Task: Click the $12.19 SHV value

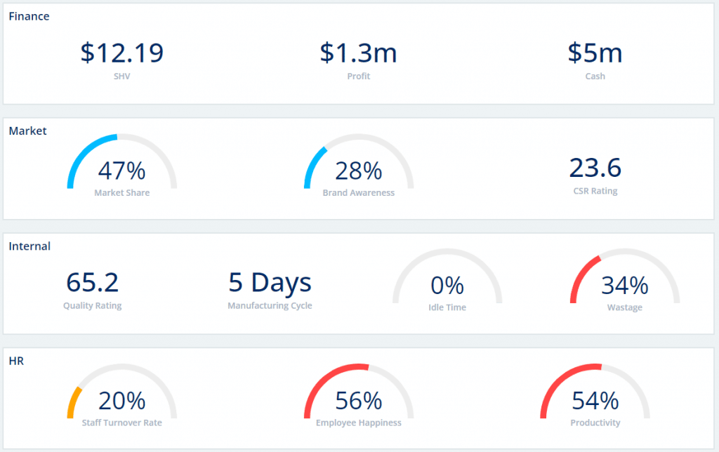Action: [121, 53]
